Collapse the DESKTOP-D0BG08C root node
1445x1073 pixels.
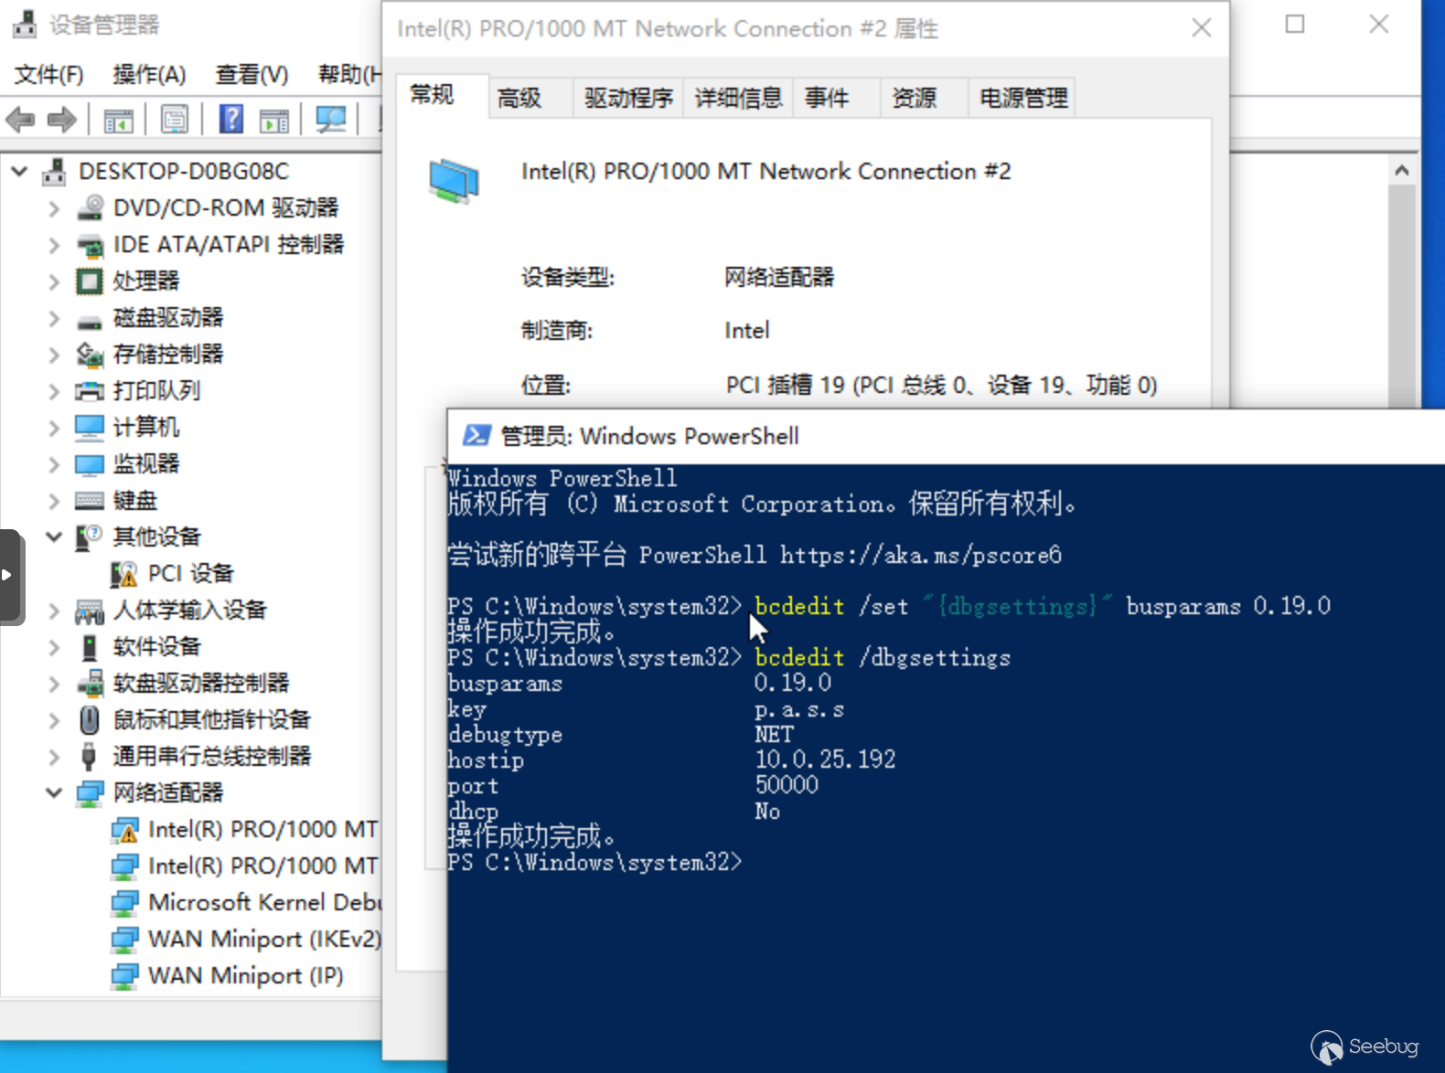19,171
